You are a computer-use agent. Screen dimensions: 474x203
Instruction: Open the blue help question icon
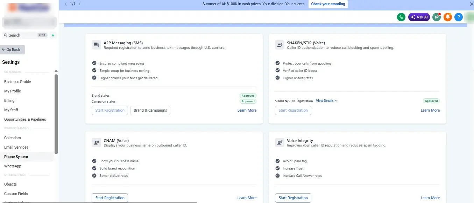[459, 17]
